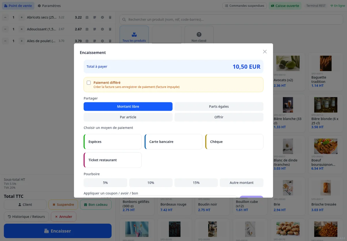Screen dimensions: 347x241
Task: Click plus-circle icon on Abricots secs line
Action: (x=102, y=17)
